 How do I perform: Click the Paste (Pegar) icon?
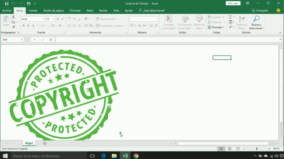pos(6,19)
